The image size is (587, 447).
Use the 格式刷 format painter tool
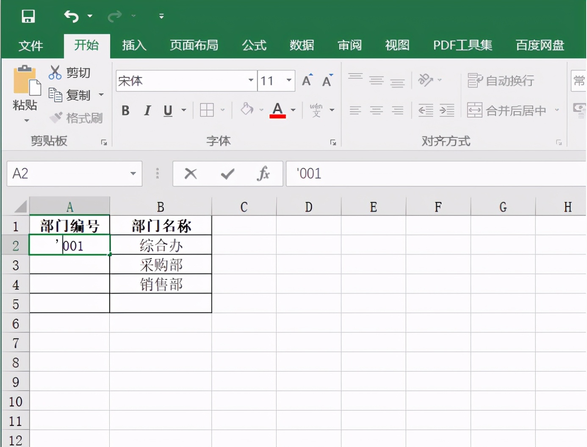(76, 118)
